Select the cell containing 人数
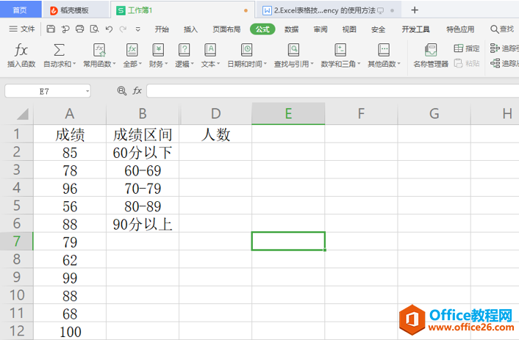The width and height of the screenshot is (519, 340). pyautogui.click(x=215, y=134)
